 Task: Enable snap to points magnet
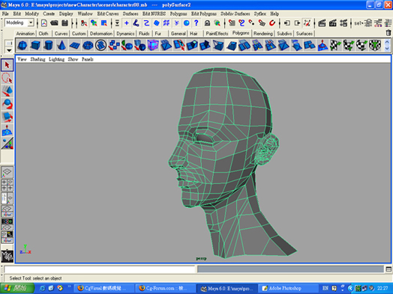[251, 23]
